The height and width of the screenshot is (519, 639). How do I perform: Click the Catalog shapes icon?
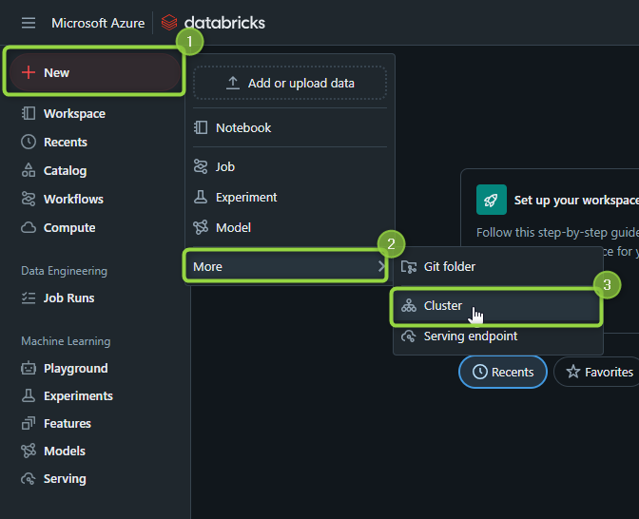coord(29,170)
